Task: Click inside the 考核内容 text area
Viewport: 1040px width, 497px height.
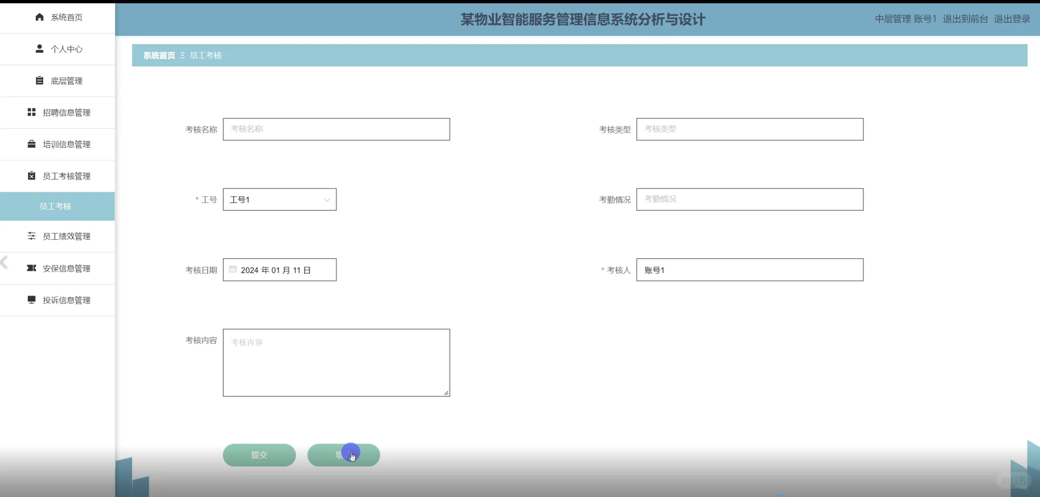Action: tap(336, 362)
